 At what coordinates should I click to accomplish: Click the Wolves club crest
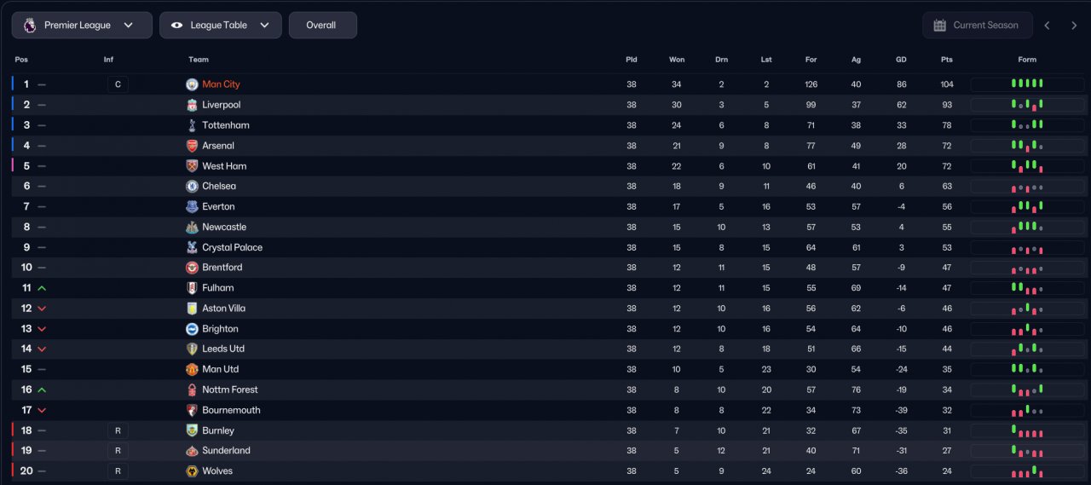click(x=192, y=471)
